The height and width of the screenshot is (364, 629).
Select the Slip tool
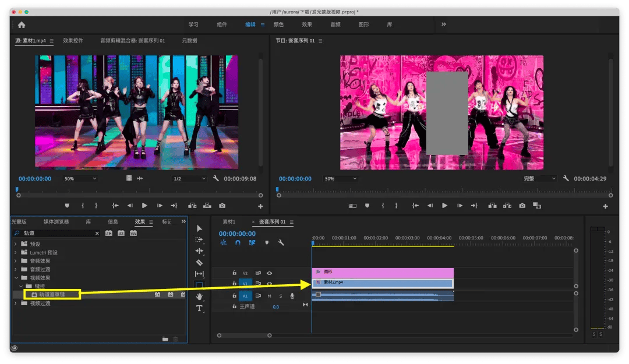tap(199, 274)
